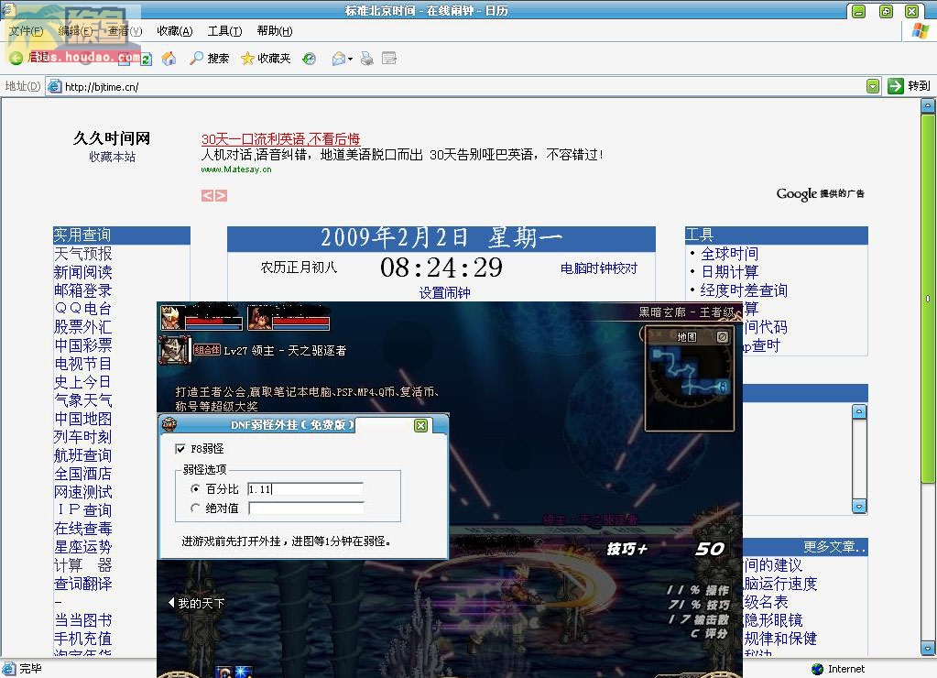The width and height of the screenshot is (937, 678).
Task: Go to the Home page icon
Action: 169,58
